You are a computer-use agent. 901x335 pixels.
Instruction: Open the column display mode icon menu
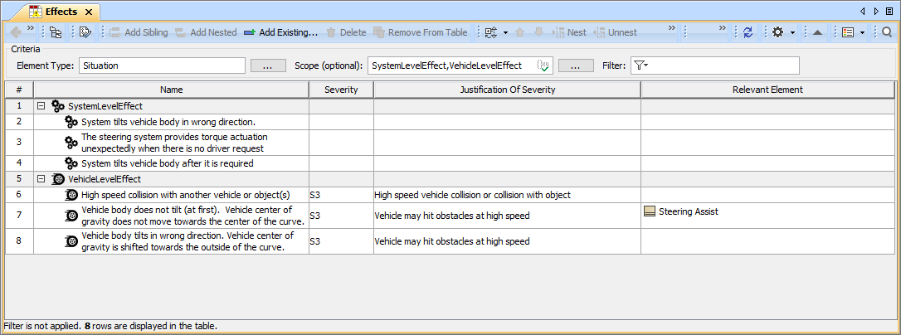coord(851,32)
